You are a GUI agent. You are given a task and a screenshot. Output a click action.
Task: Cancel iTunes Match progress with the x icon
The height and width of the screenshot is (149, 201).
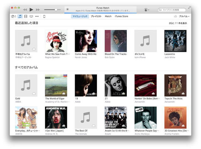(x=68, y=9)
